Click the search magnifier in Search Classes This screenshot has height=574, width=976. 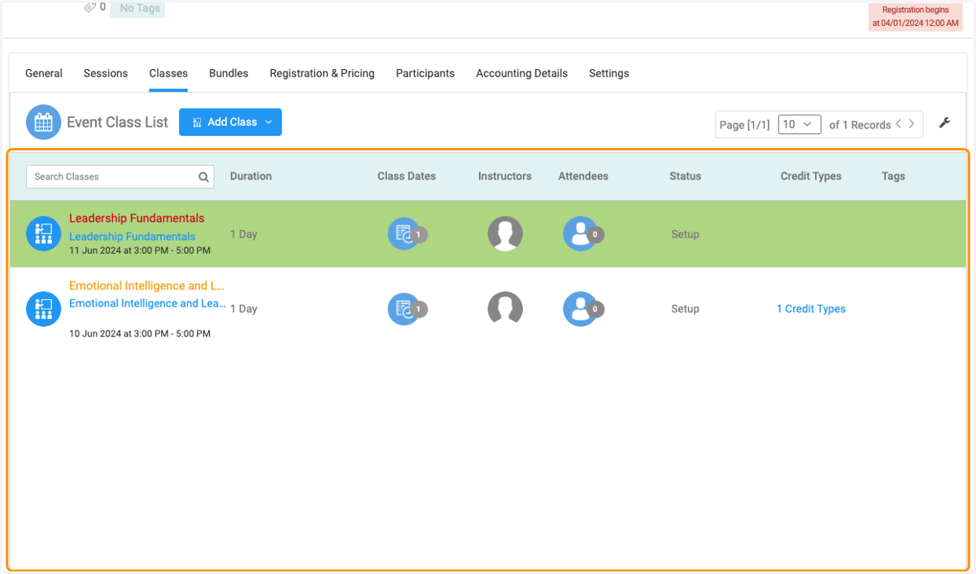[x=203, y=176]
